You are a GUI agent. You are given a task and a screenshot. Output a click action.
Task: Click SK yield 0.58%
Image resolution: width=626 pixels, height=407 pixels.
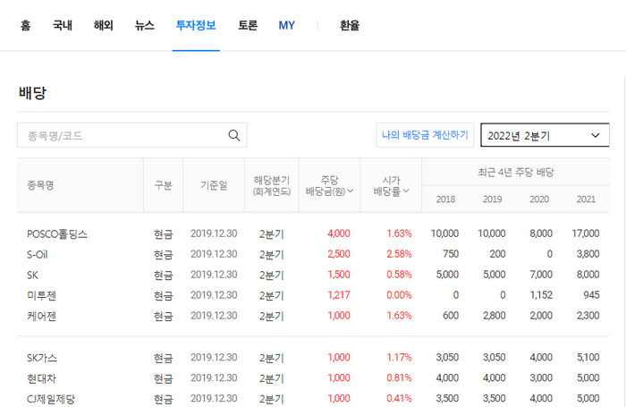pyautogui.click(x=399, y=275)
